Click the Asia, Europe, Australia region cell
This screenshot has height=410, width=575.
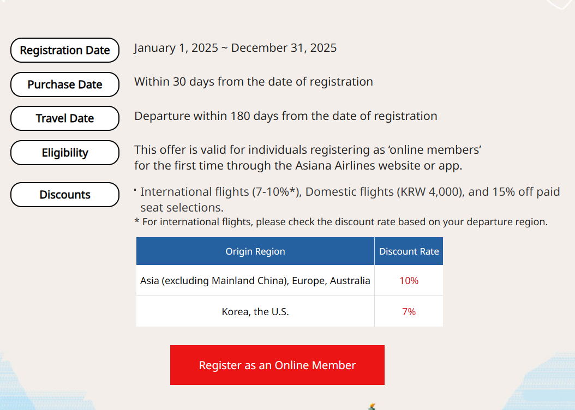click(x=255, y=281)
